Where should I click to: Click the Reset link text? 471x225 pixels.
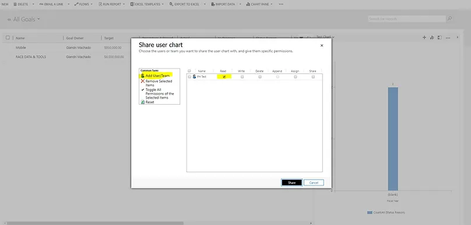[x=150, y=102]
